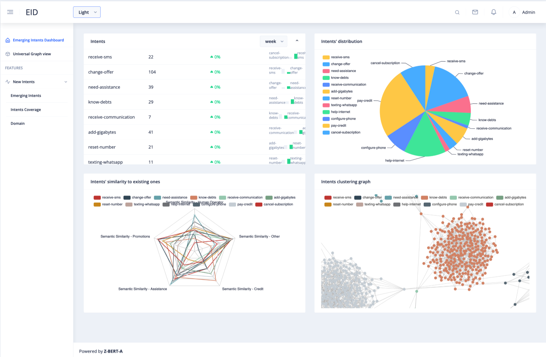This screenshot has width=546, height=357.
Task: Click the pulse icon beside New Intents
Action: (8, 82)
